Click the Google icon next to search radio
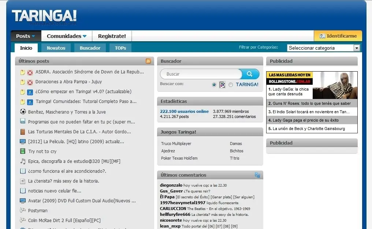 222,84
